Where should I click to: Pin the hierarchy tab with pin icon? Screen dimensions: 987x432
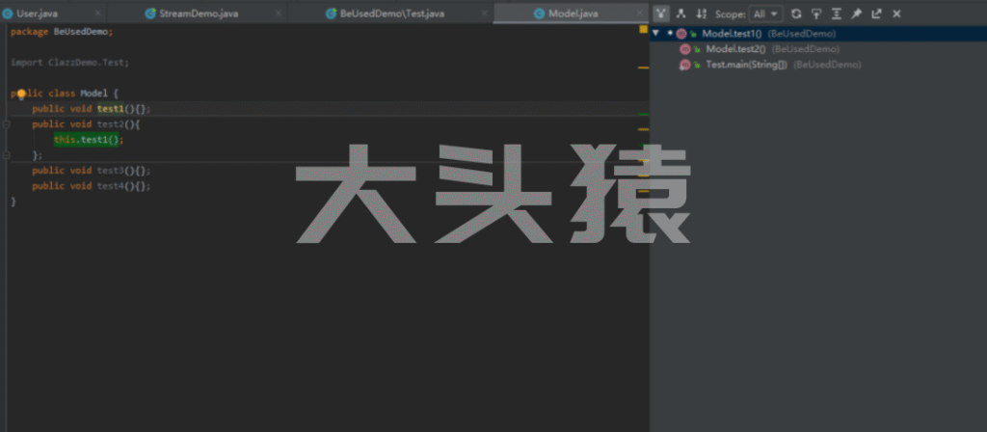(x=856, y=13)
